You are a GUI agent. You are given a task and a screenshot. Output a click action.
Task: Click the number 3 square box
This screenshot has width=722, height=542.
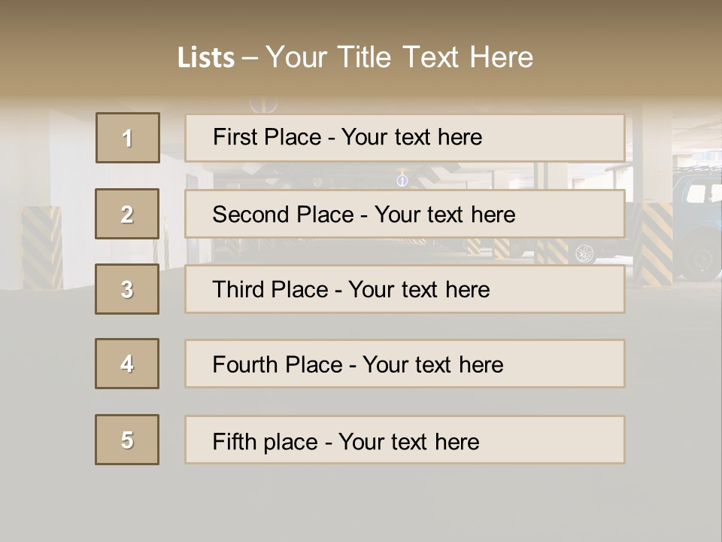pyautogui.click(x=127, y=289)
